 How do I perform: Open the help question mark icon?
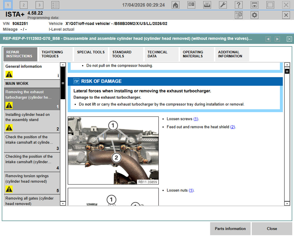click(238, 5)
